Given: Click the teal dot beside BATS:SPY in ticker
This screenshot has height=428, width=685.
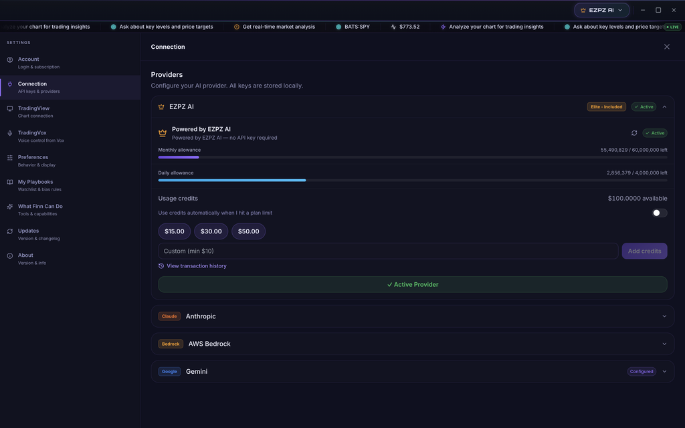Looking at the screenshot, I should [x=338, y=27].
